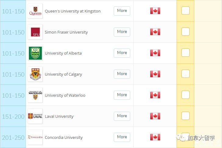The height and width of the screenshot is (148, 222).
Task: Click the University of Calgary crest
Action: (35, 74)
